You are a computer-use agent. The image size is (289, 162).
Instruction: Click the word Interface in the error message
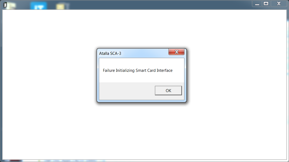[x=165, y=70]
